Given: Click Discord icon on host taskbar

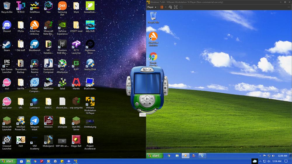Looking at the screenshot, I should click(69, 161).
